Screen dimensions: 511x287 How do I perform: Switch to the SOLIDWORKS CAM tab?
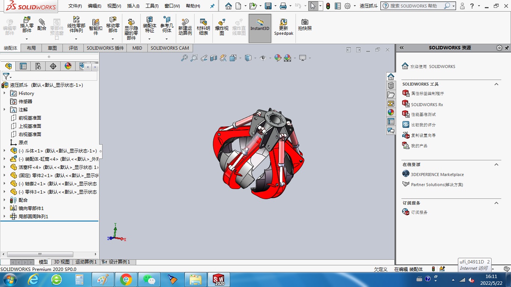click(170, 48)
